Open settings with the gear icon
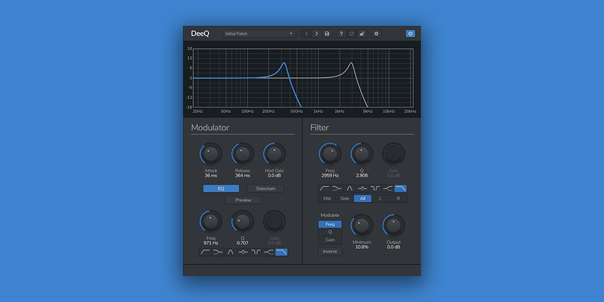604x302 pixels. point(376,34)
